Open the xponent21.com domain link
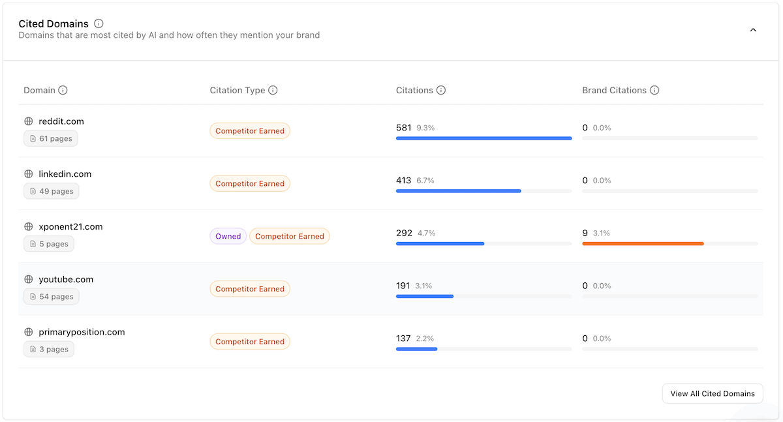 click(70, 227)
